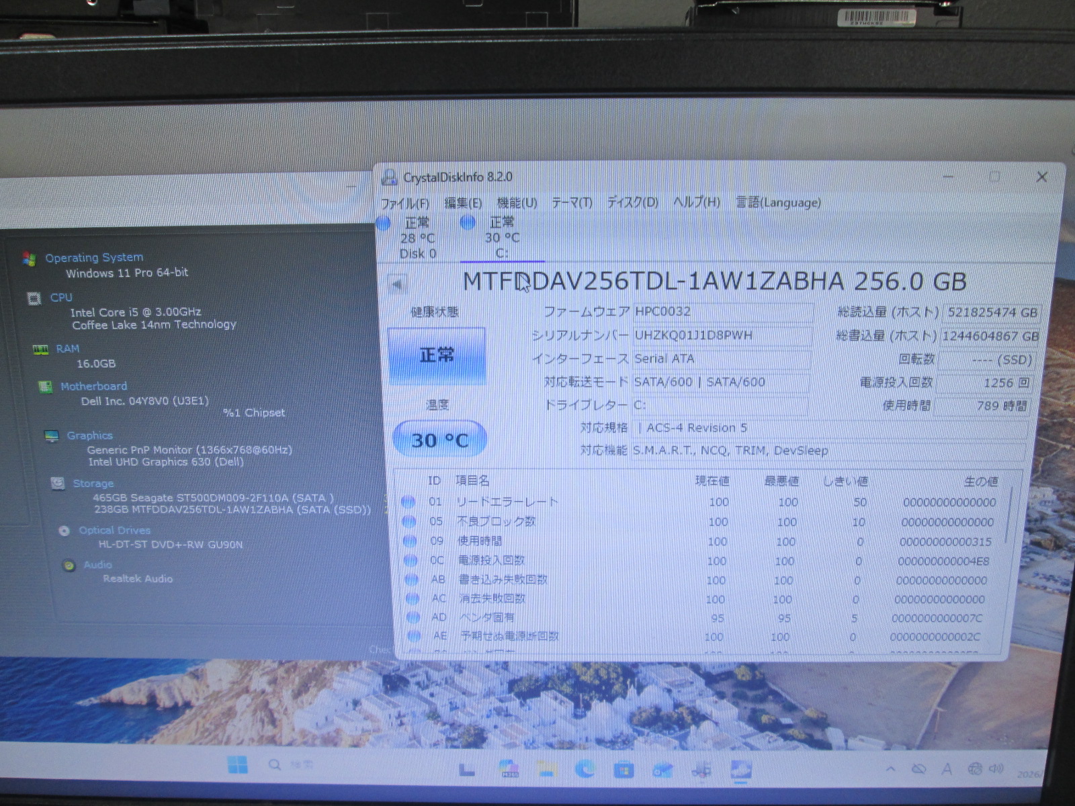
Task: Click the 30 °C temperature button
Action: tap(439, 440)
